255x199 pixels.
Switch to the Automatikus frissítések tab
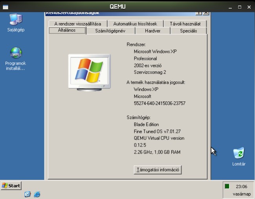(x=135, y=24)
